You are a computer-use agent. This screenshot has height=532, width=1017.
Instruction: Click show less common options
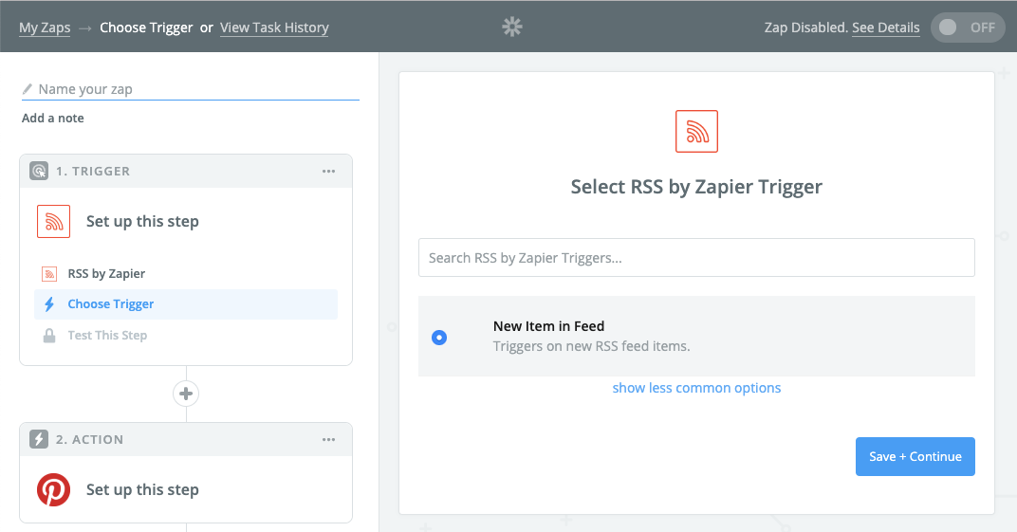696,388
